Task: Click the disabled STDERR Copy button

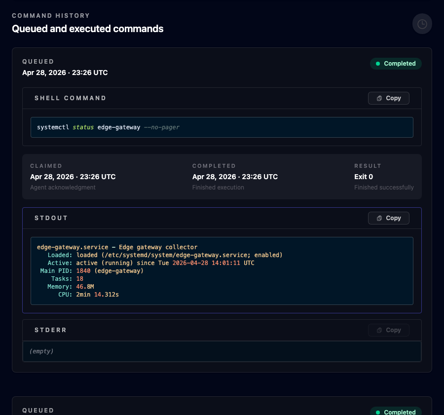Action: [389, 330]
